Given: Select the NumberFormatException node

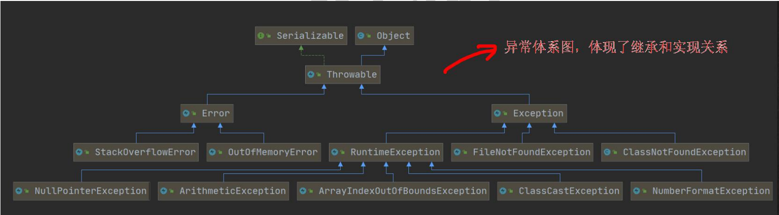Looking at the screenshot, I should pyautogui.click(x=701, y=191).
